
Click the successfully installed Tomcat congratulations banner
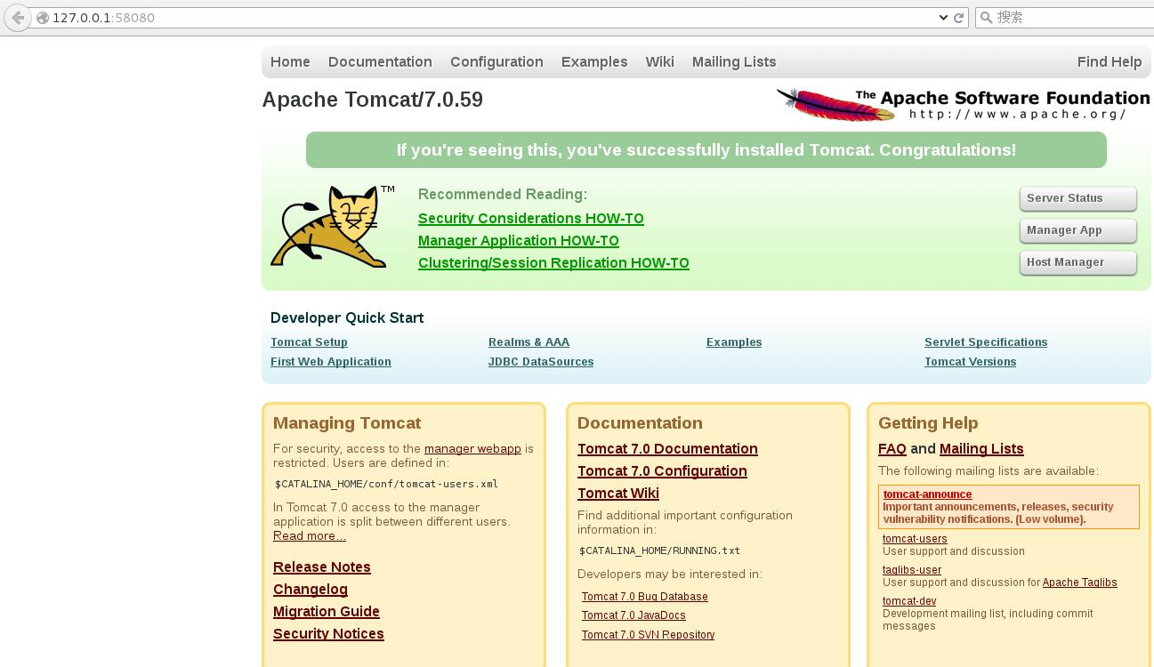coord(706,150)
